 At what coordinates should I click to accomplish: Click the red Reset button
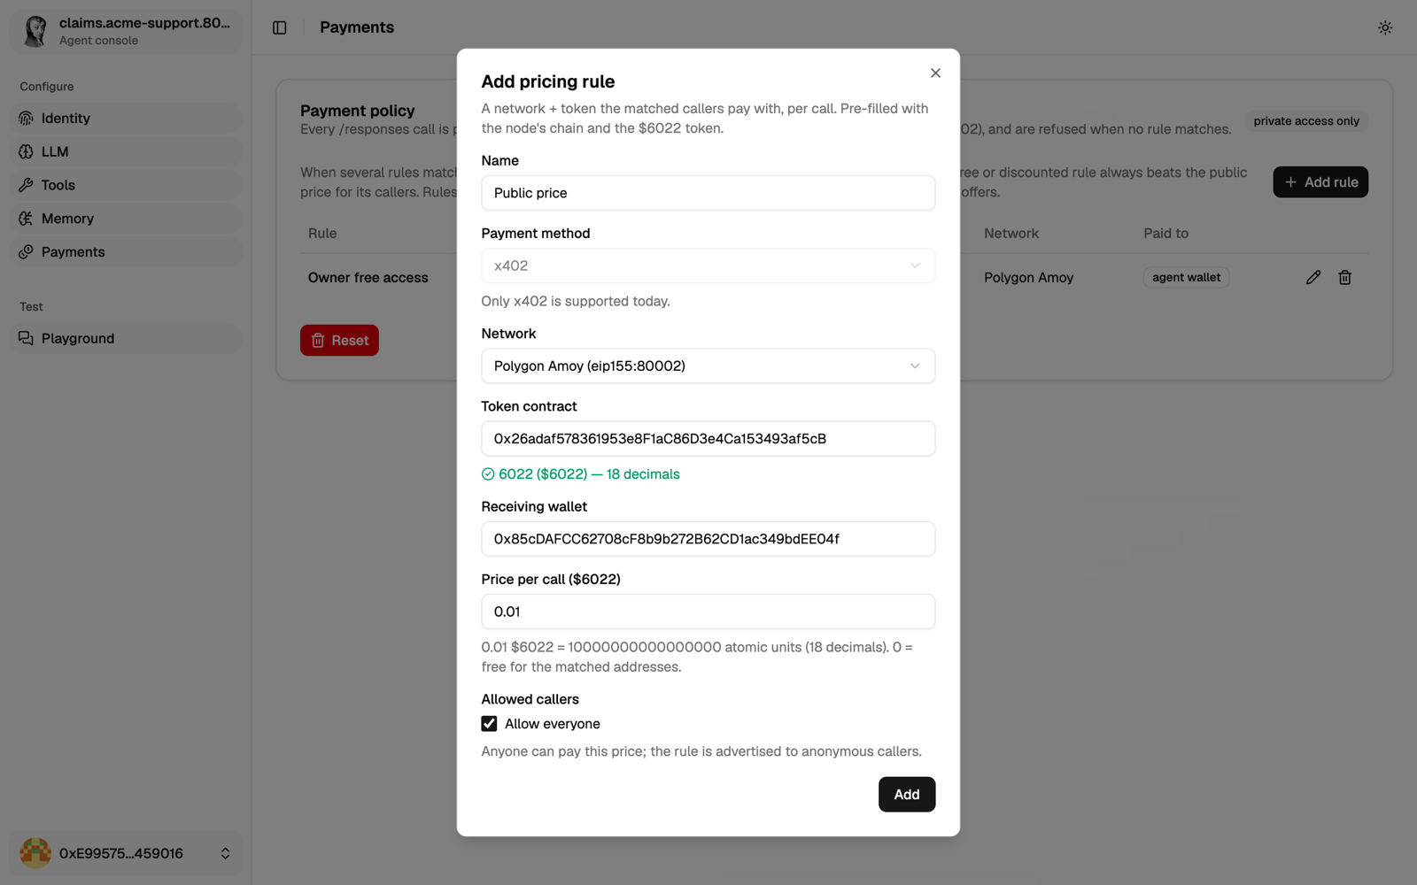click(x=339, y=340)
